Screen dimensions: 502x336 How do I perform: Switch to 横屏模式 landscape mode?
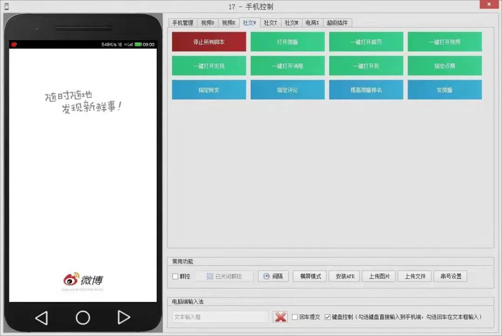310,276
